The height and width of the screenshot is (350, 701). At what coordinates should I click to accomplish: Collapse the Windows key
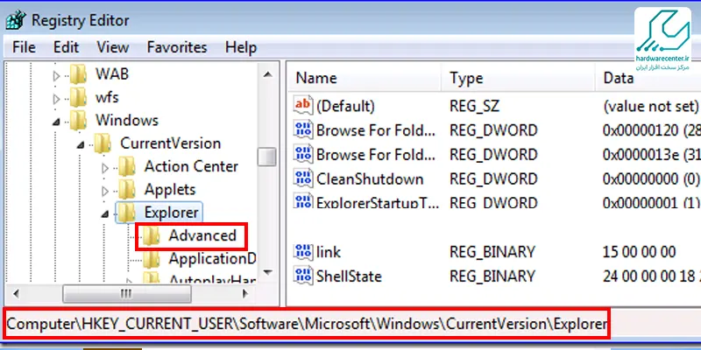(x=56, y=122)
